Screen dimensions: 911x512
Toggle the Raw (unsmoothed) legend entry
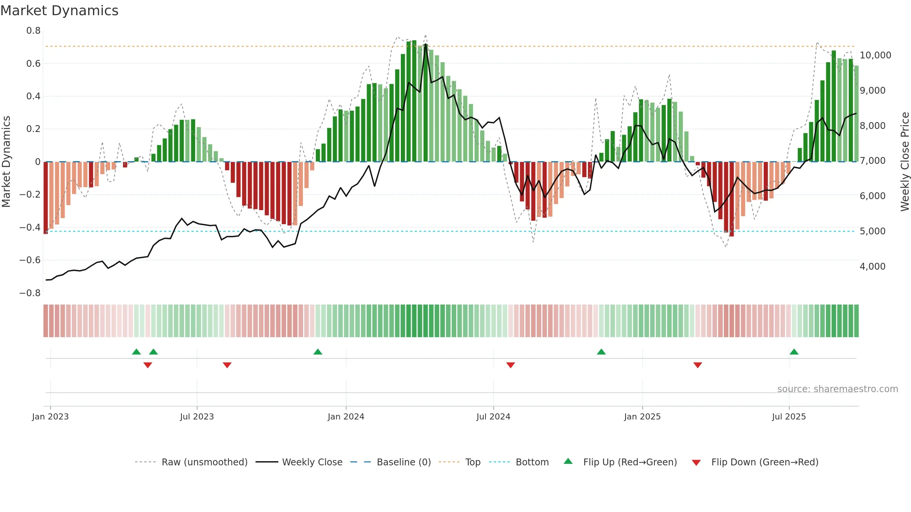191,462
